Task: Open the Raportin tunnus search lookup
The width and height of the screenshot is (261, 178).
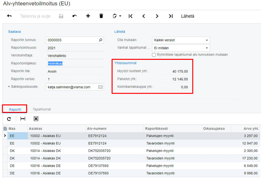Action: [x=101, y=40]
